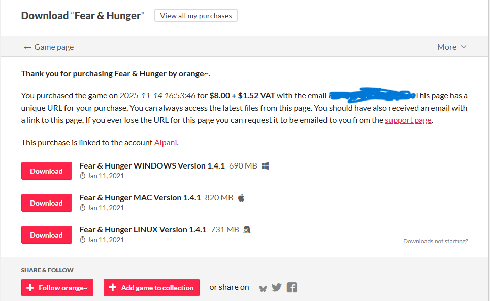Click the Bluesky butterfly share icon
This screenshot has height=301, width=490.
click(x=263, y=288)
